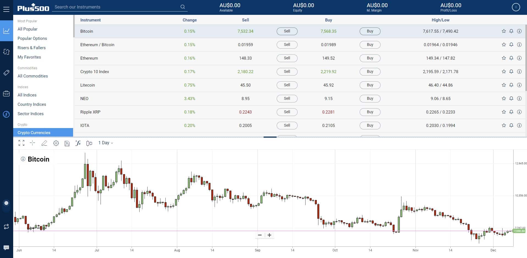The width and height of the screenshot is (527, 258).
Task: Buy IOTA
Action: (x=370, y=126)
